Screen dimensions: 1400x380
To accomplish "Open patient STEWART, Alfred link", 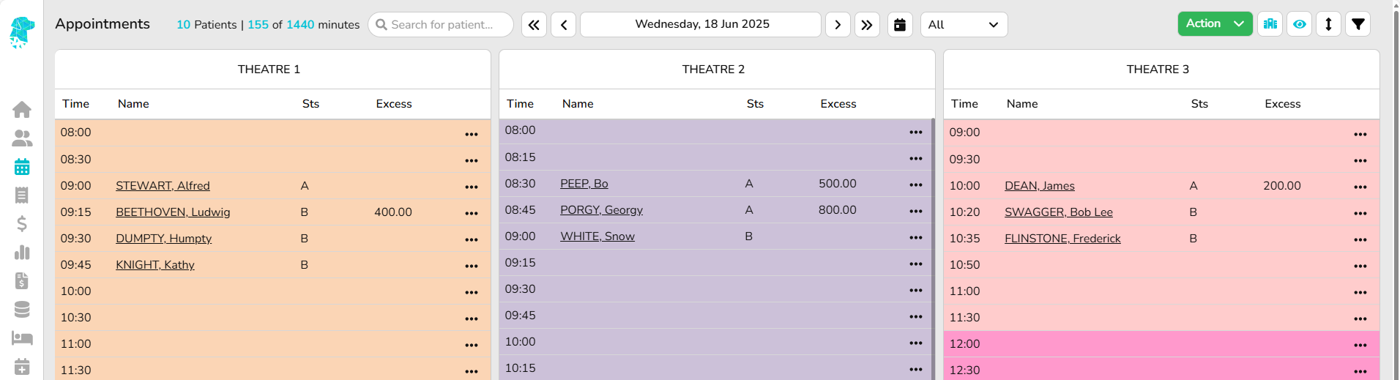I will pos(163,186).
